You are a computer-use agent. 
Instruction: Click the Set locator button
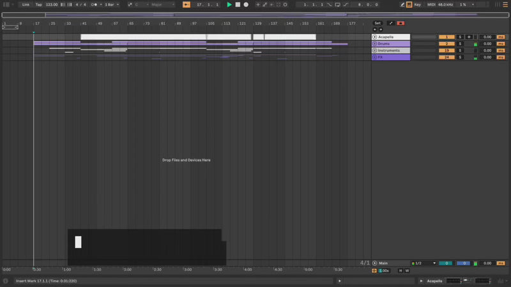(378, 23)
